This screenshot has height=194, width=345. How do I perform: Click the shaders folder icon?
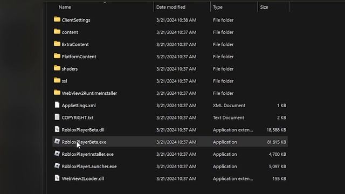(57, 68)
